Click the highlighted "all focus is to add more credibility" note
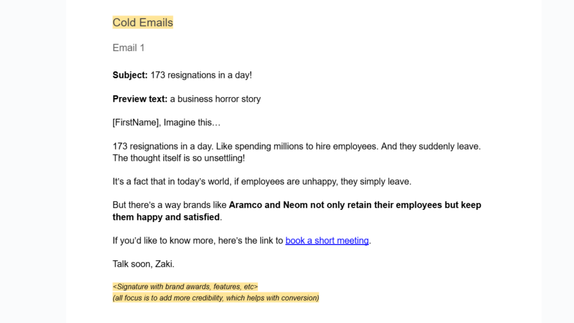Viewport: 574px width, 323px height. [x=216, y=298]
